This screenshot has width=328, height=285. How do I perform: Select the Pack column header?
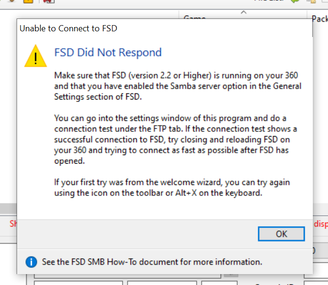(x=319, y=19)
